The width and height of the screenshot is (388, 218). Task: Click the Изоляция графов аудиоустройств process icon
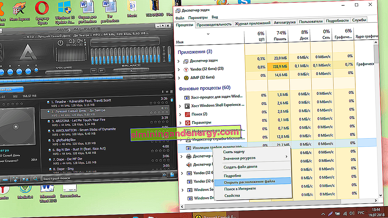(x=189, y=148)
